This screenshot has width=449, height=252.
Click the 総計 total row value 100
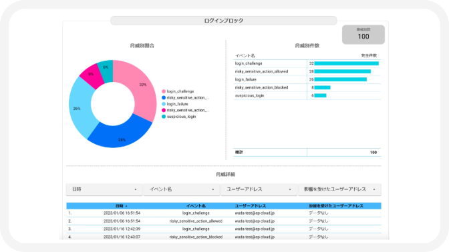point(373,152)
